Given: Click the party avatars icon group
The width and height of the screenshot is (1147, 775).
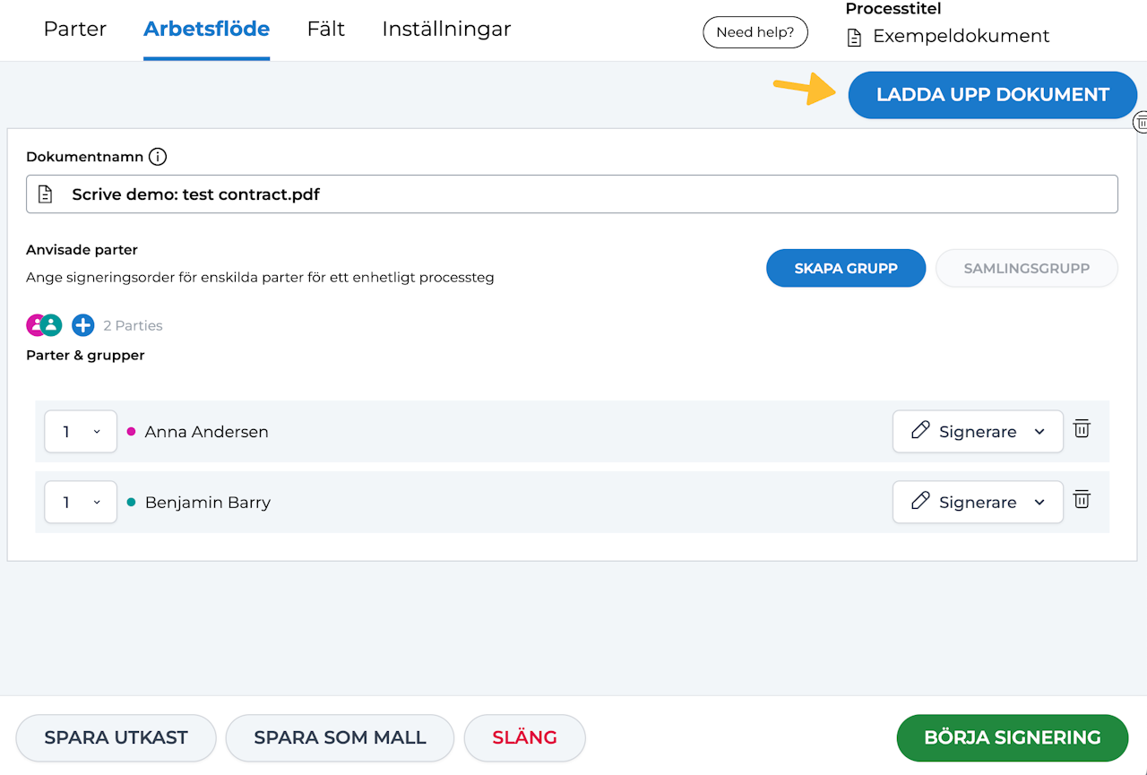Looking at the screenshot, I should click(x=44, y=325).
